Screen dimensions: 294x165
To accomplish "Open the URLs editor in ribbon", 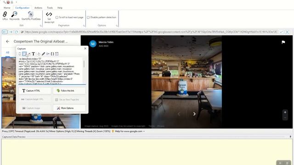I will tap(5, 16).
